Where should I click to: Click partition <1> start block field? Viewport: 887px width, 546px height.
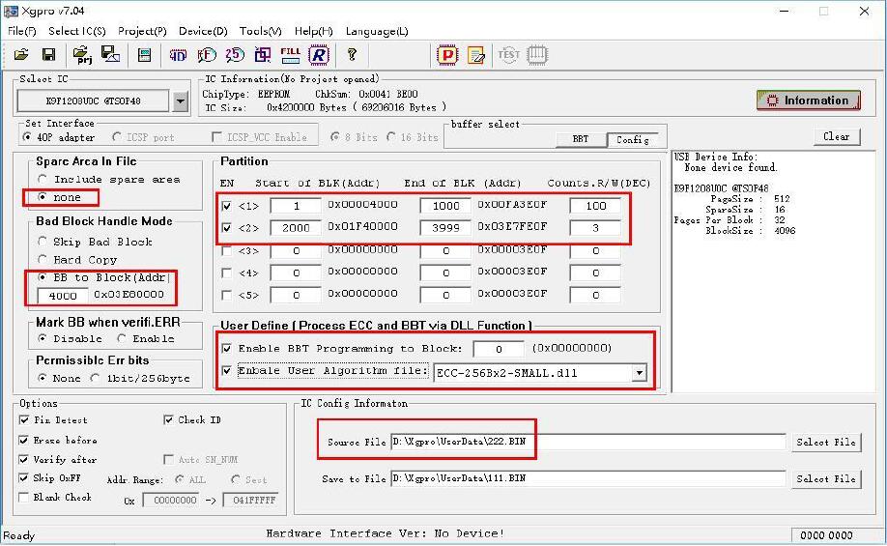click(x=296, y=206)
